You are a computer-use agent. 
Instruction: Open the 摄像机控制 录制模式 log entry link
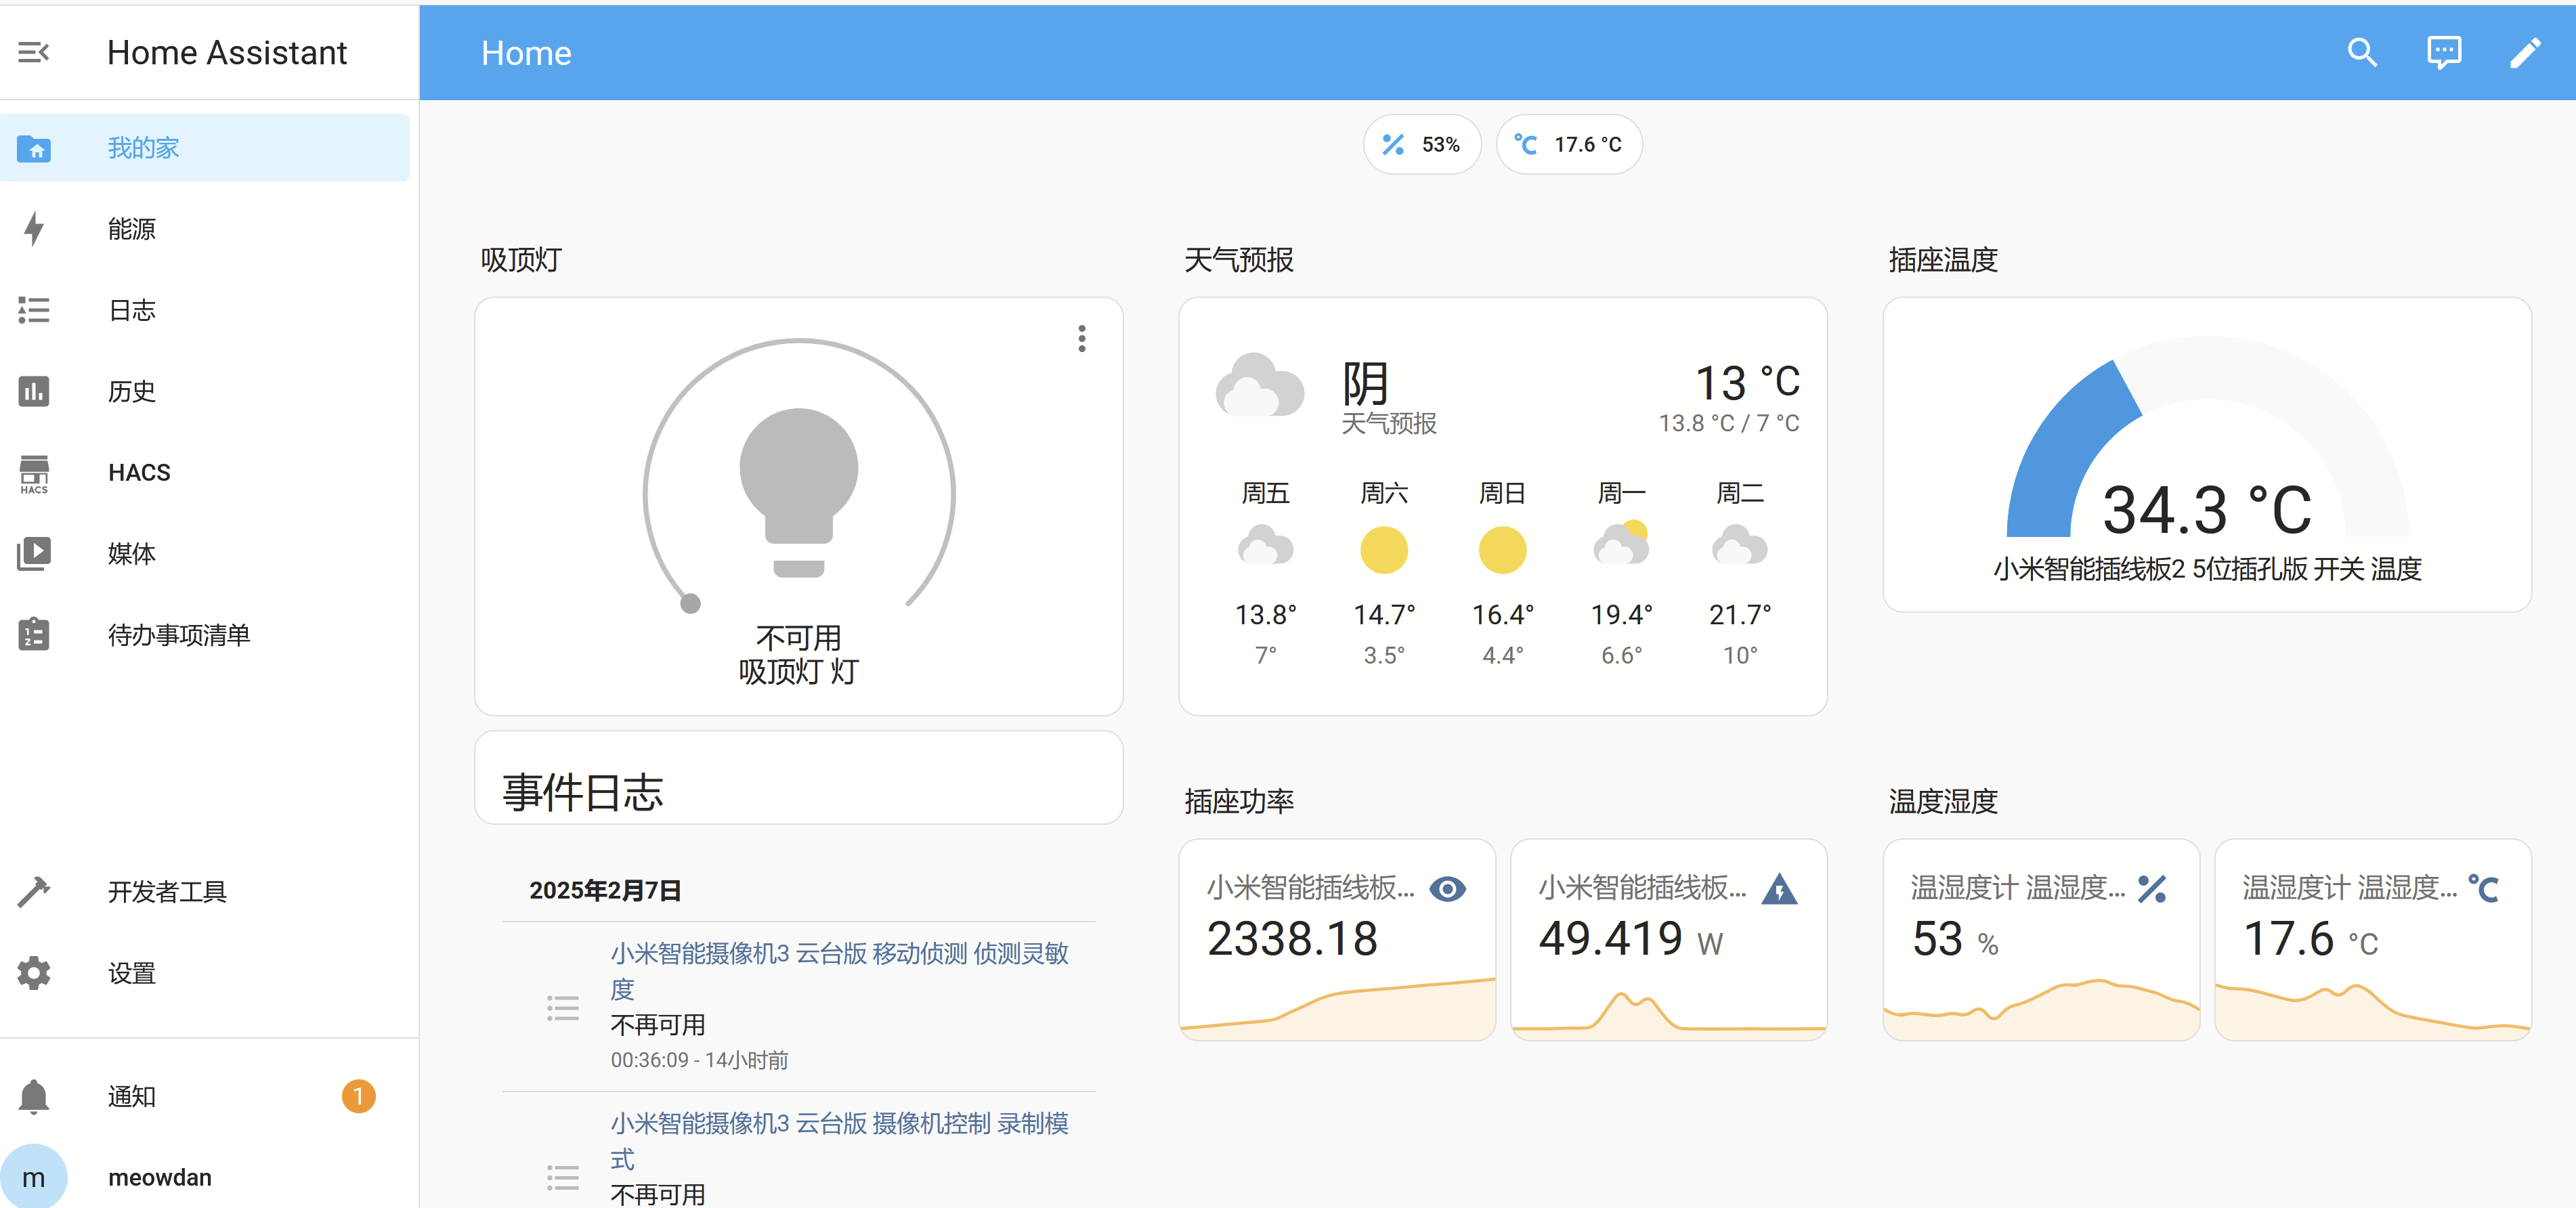840,1140
